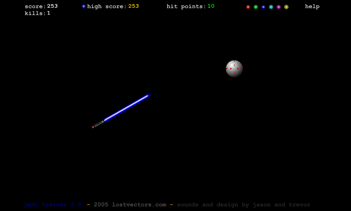Click the high score value 253
Image resolution: width=351 pixels, height=211 pixels.
click(x=134, y=6)
